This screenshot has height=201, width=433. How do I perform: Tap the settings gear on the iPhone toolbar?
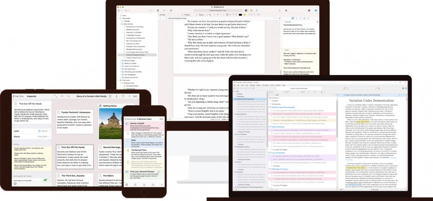click(127, 185)
